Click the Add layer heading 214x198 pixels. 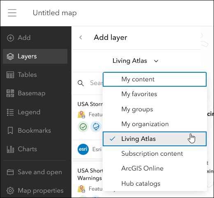(110, 37)
